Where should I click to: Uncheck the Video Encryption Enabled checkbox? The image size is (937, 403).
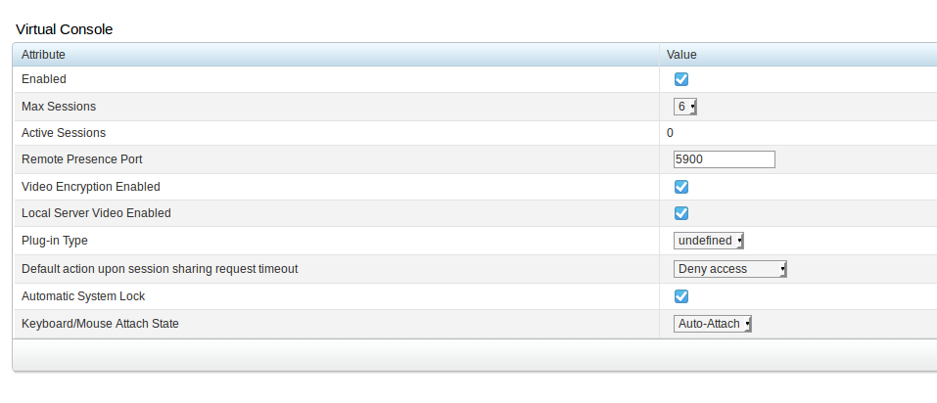point(681,187)
